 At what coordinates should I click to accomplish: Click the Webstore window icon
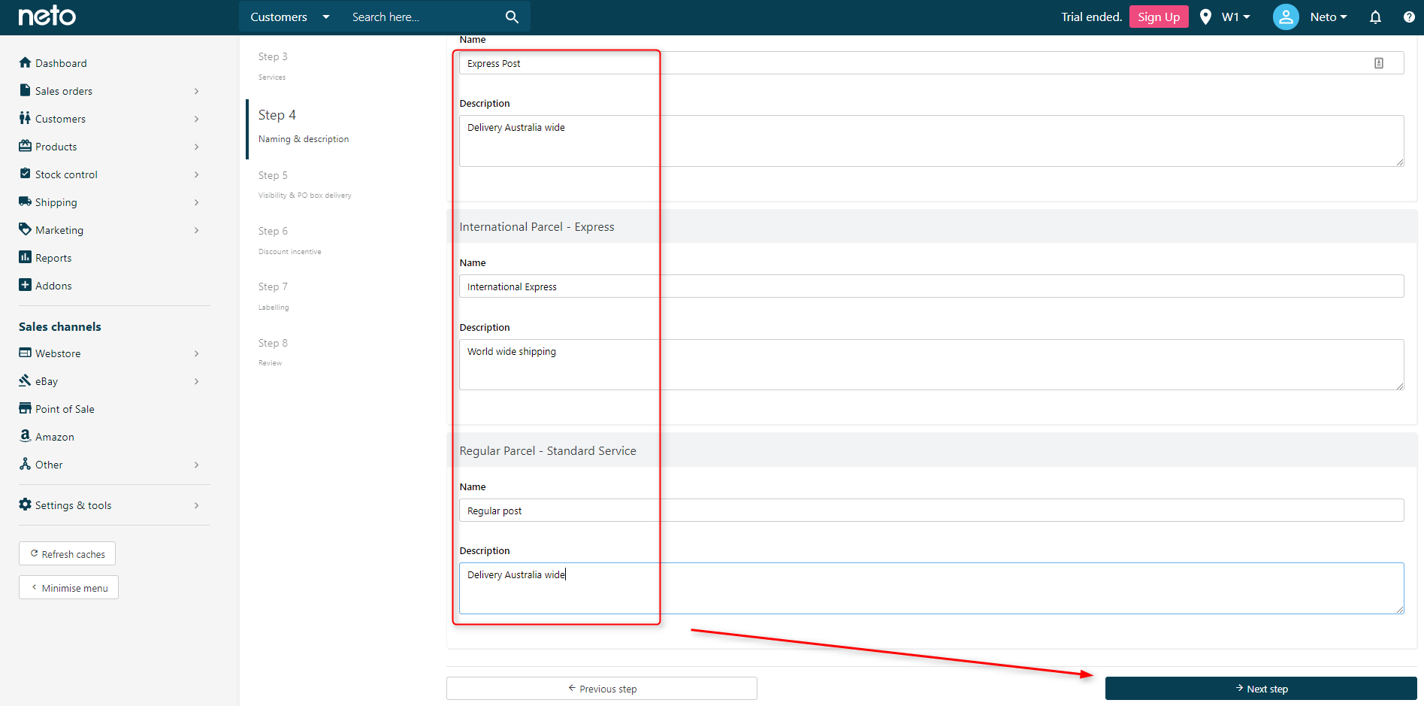tap(25, 353)
